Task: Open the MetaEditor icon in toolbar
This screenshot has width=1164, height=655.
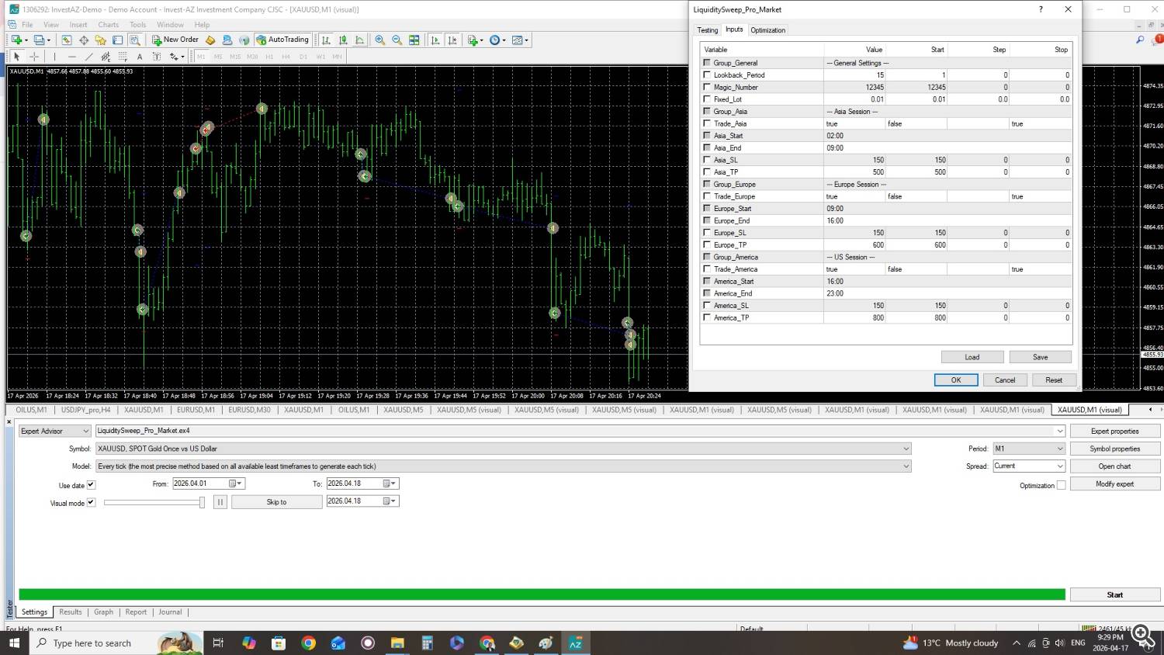Action: (x=210, y=40)
